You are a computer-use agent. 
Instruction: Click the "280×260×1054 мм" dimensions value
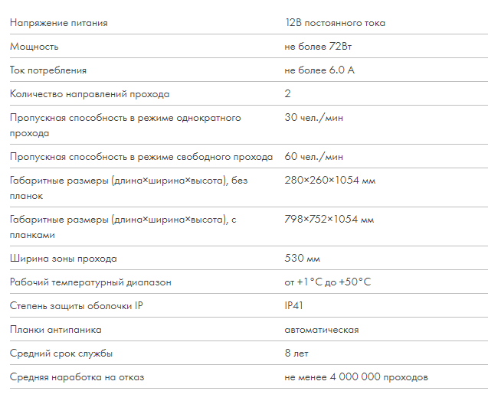pos(329,181)
